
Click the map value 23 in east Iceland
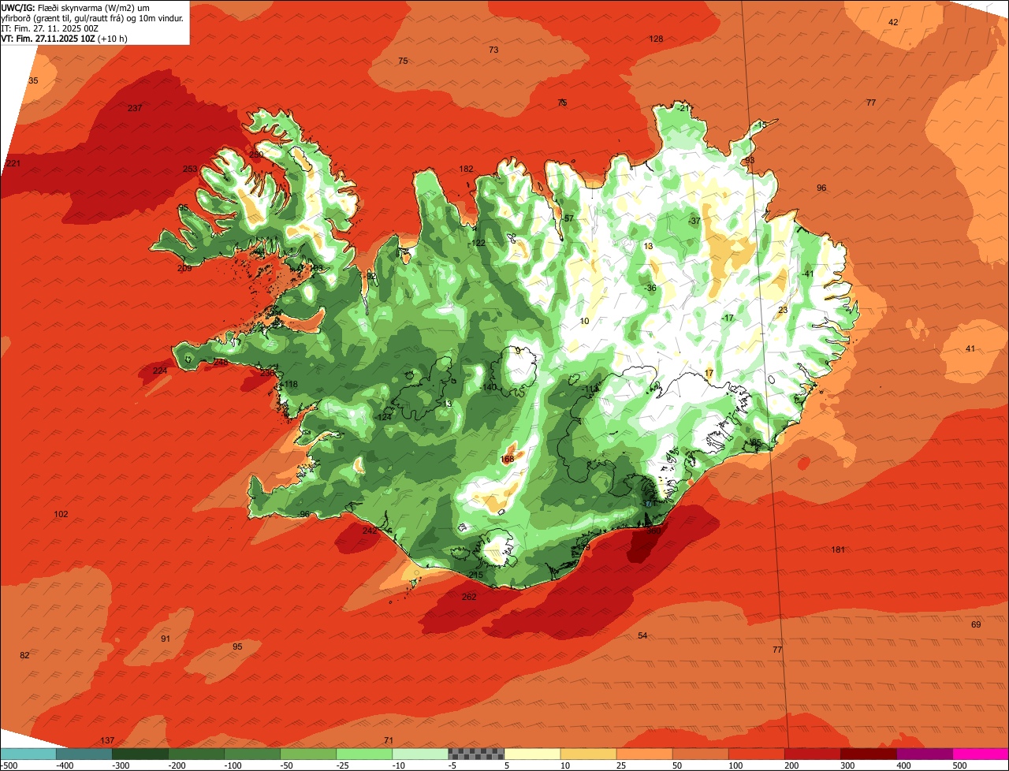click(x=783, y=310)
